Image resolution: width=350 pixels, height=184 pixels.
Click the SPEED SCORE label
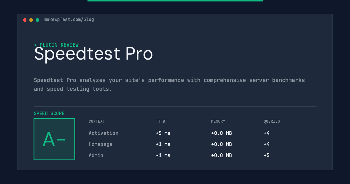(49, 114)
